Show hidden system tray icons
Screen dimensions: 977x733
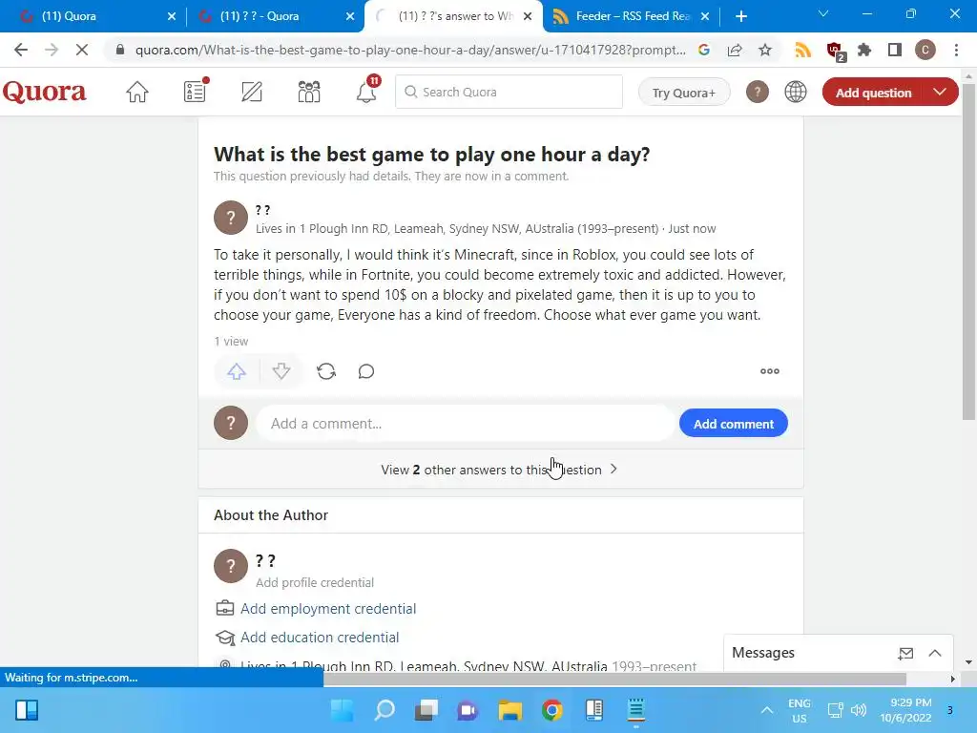pyautogui.click(x=767, y=710)
